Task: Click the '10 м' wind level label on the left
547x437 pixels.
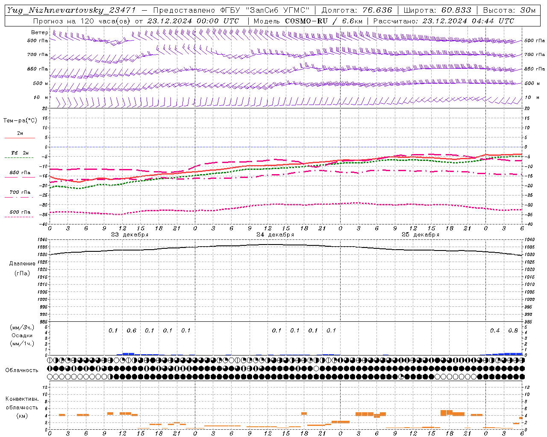Action: [41, 98]
